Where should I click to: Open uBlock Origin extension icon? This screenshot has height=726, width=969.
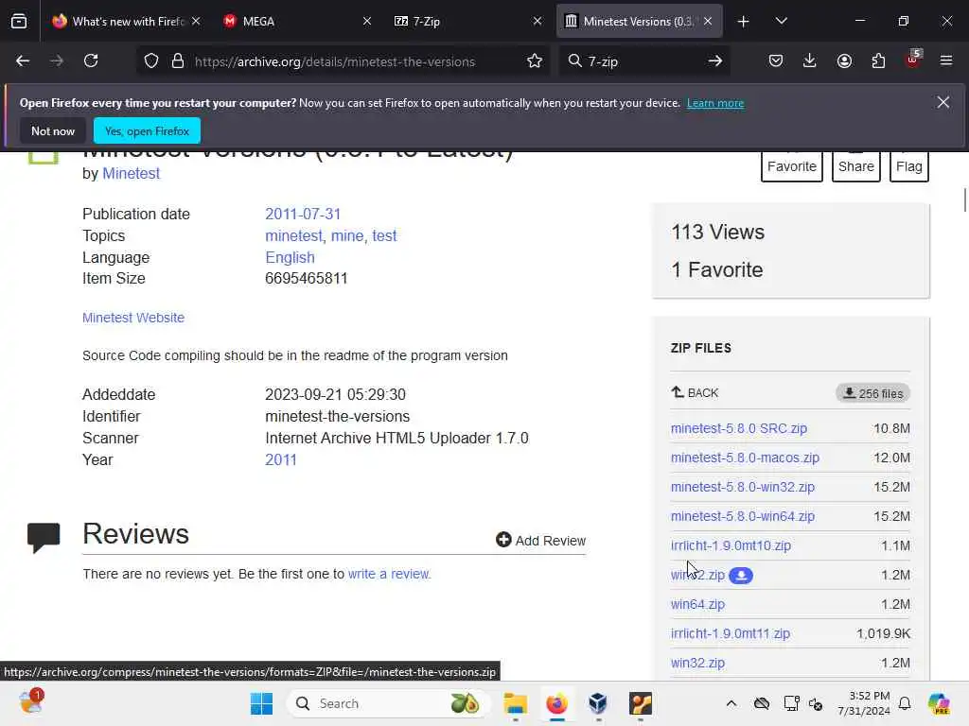pyautogui.click(x=913, y=60)
